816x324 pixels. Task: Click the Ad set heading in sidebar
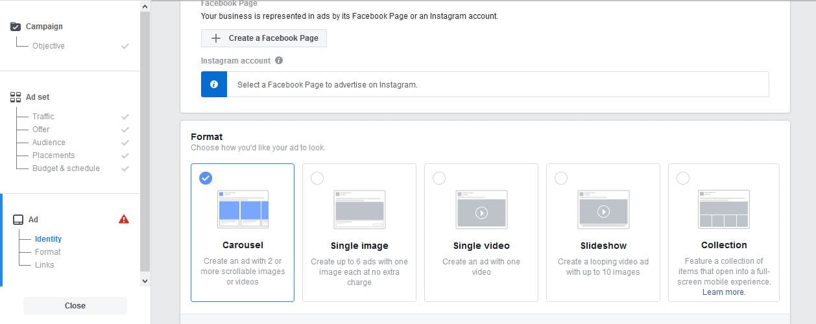(38, 97)
